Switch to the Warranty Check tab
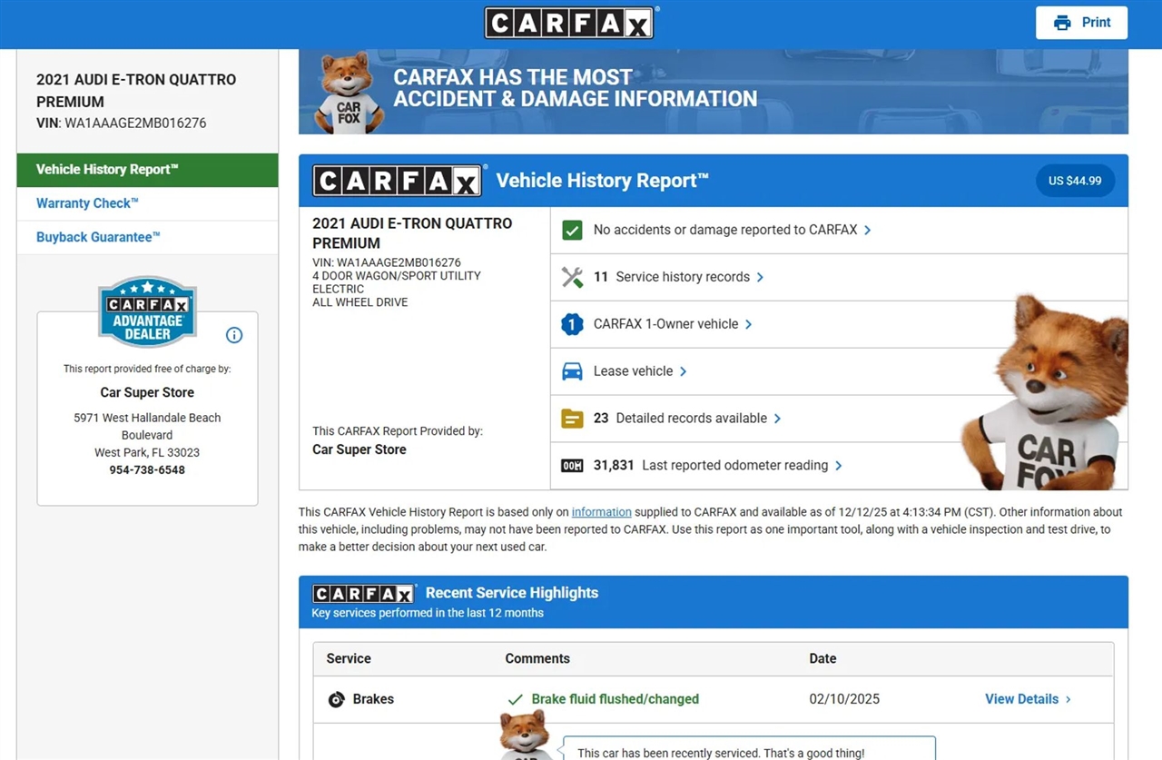Viewport: 1162px width, 760px height. pyautogui.click(x=88, y=203)
